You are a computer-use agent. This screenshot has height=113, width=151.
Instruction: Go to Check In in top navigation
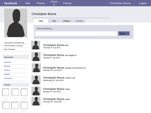click(x=54, y=3)
